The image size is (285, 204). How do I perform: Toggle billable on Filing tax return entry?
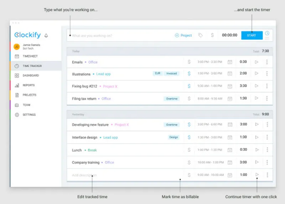pyautogui.click(x=189, y=98)
